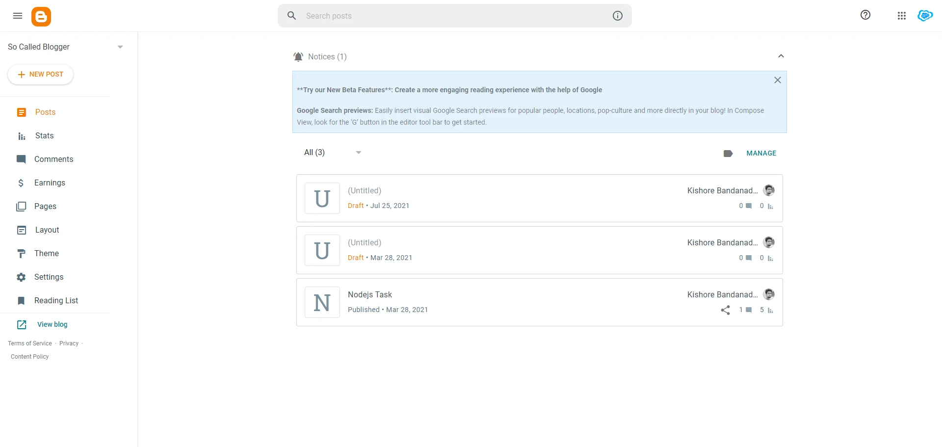Select the Stats icon in sidebar
The width and height of the screenshot is (942, 447).
click(21, 135)
